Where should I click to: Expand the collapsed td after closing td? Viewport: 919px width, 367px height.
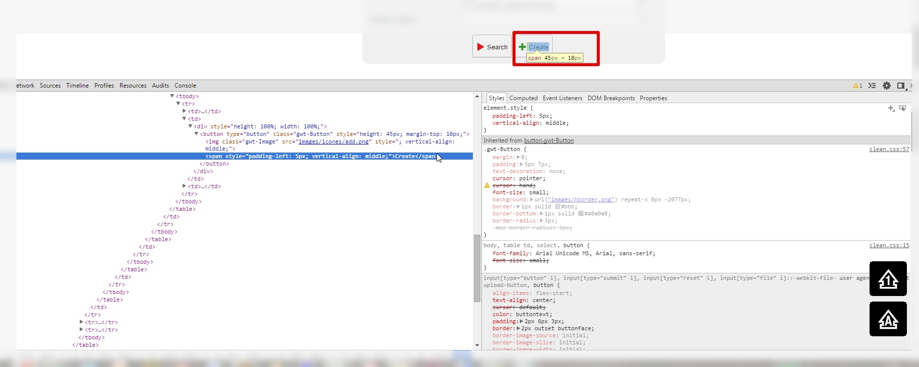184,186
